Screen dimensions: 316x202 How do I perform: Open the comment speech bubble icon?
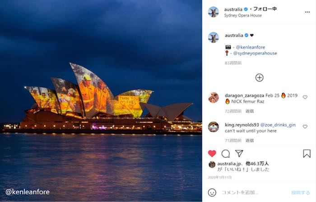click(x=226, y=154)
